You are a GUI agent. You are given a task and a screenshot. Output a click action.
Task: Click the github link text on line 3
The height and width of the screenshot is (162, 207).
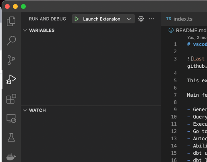197,66
